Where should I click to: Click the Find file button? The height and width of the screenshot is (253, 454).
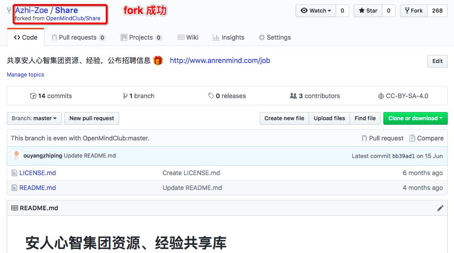365,118
